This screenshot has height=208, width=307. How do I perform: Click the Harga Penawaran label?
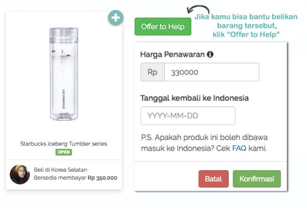(x=172, y=54)
